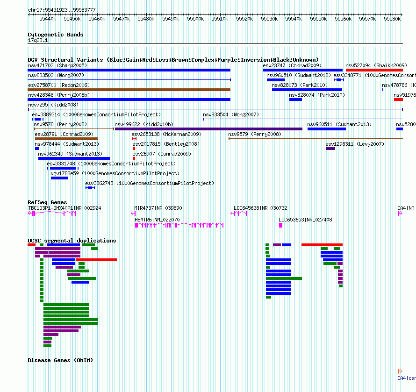Viewport: 416px width, 392px height.
Task: Open the nsv828073 (Park2010) label
Action: (300, 85)
